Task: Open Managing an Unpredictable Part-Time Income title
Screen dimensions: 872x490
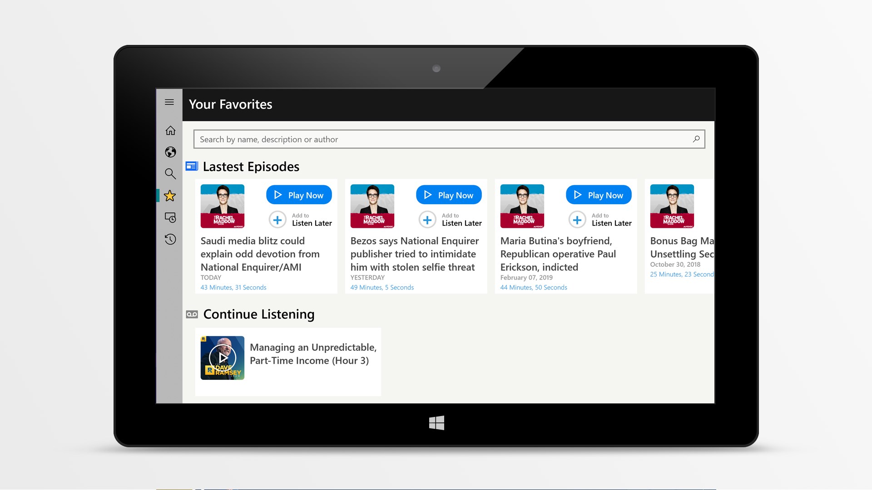Action: pos(313,354)
